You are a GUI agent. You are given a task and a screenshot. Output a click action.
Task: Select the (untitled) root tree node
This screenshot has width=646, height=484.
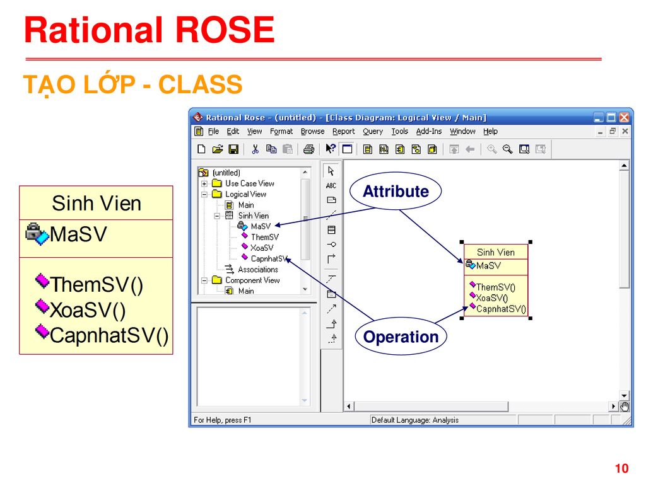pos(226,173)
